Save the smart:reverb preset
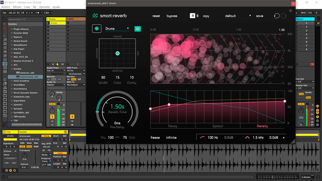 pyautogui.click(x=259, y=16)
